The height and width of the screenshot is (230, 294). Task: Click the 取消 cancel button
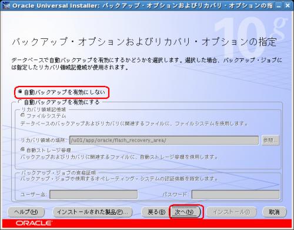(x=274, y=212)
